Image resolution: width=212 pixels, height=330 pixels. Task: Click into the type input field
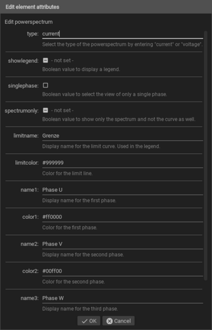[x=122, y=34]
